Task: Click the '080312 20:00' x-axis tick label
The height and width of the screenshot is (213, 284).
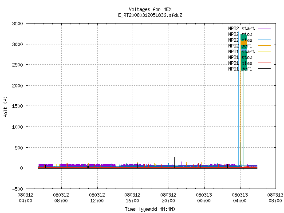Action: (x=168, y=198)
